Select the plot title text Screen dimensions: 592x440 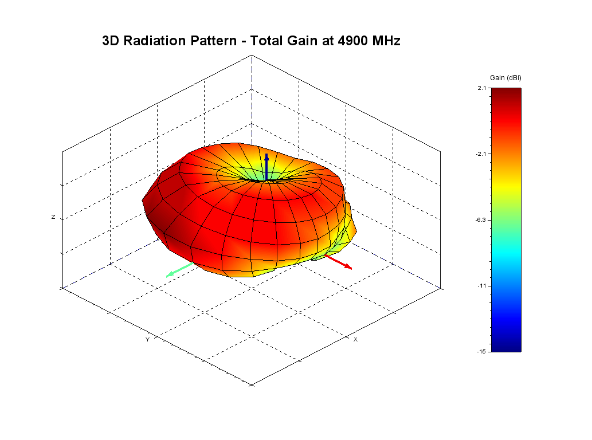(250, 41)
